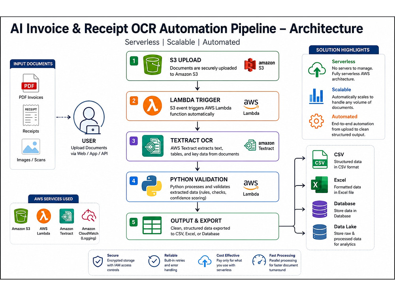Viewport: 395px width, 296px height.
Task: Click the 'USER' label under the avatar
Action: pyautogui.click(x=89, y=141)
